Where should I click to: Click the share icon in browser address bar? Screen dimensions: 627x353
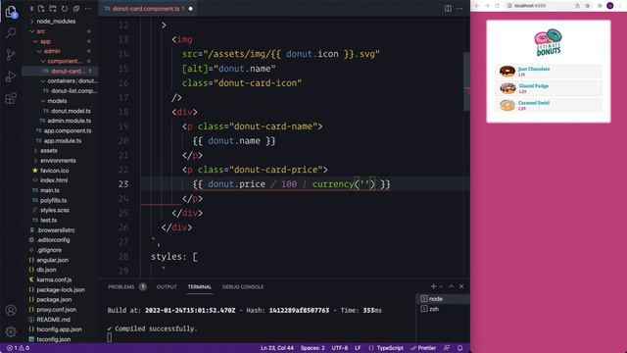click(x=577, y=6)
